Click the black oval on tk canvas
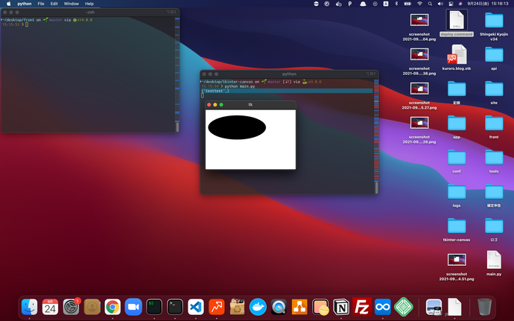The height and width of the screenshot is (321, 514). (x=237, y=127)
